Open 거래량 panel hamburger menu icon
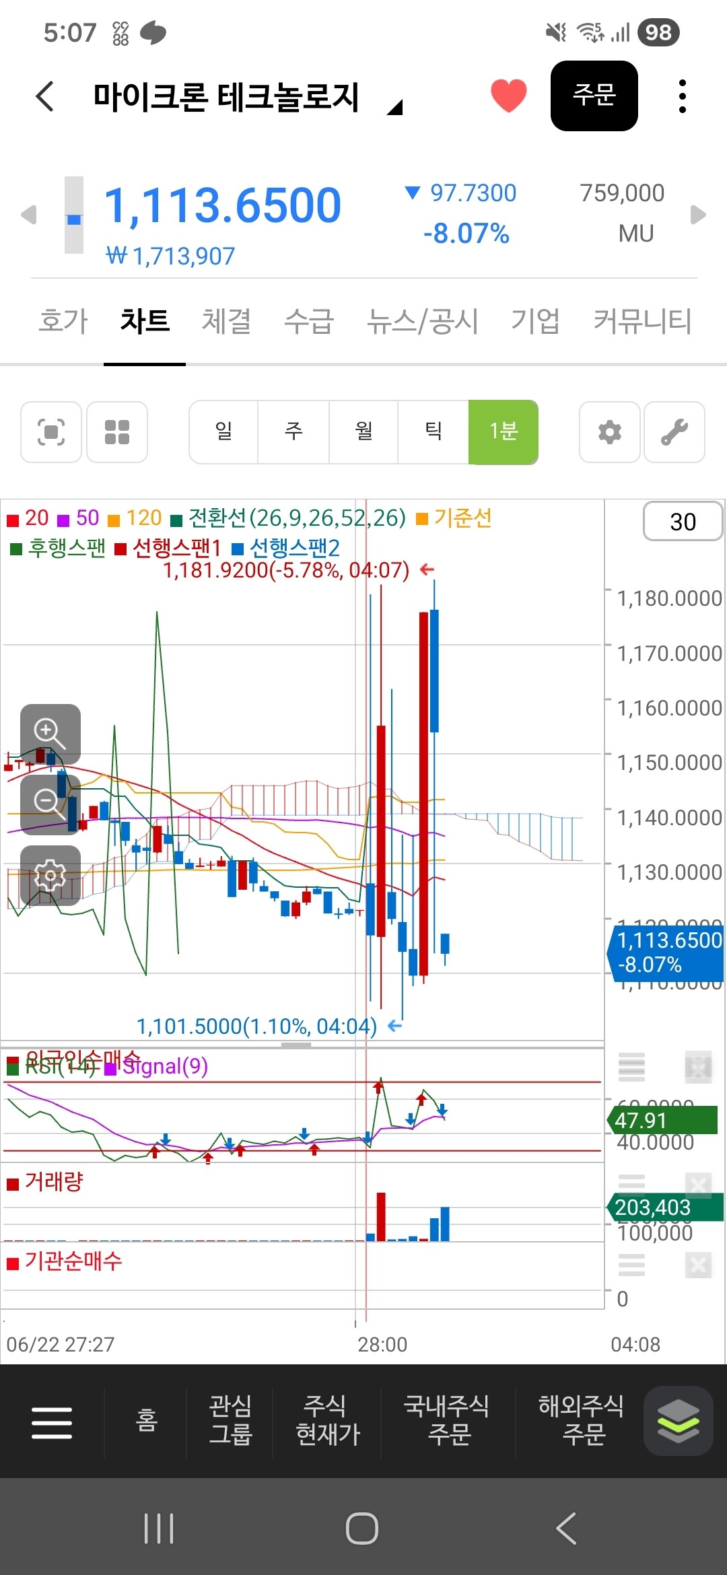Viewport: 727px width, 1575px height. pyautogui.click(x=631, y=1185)
